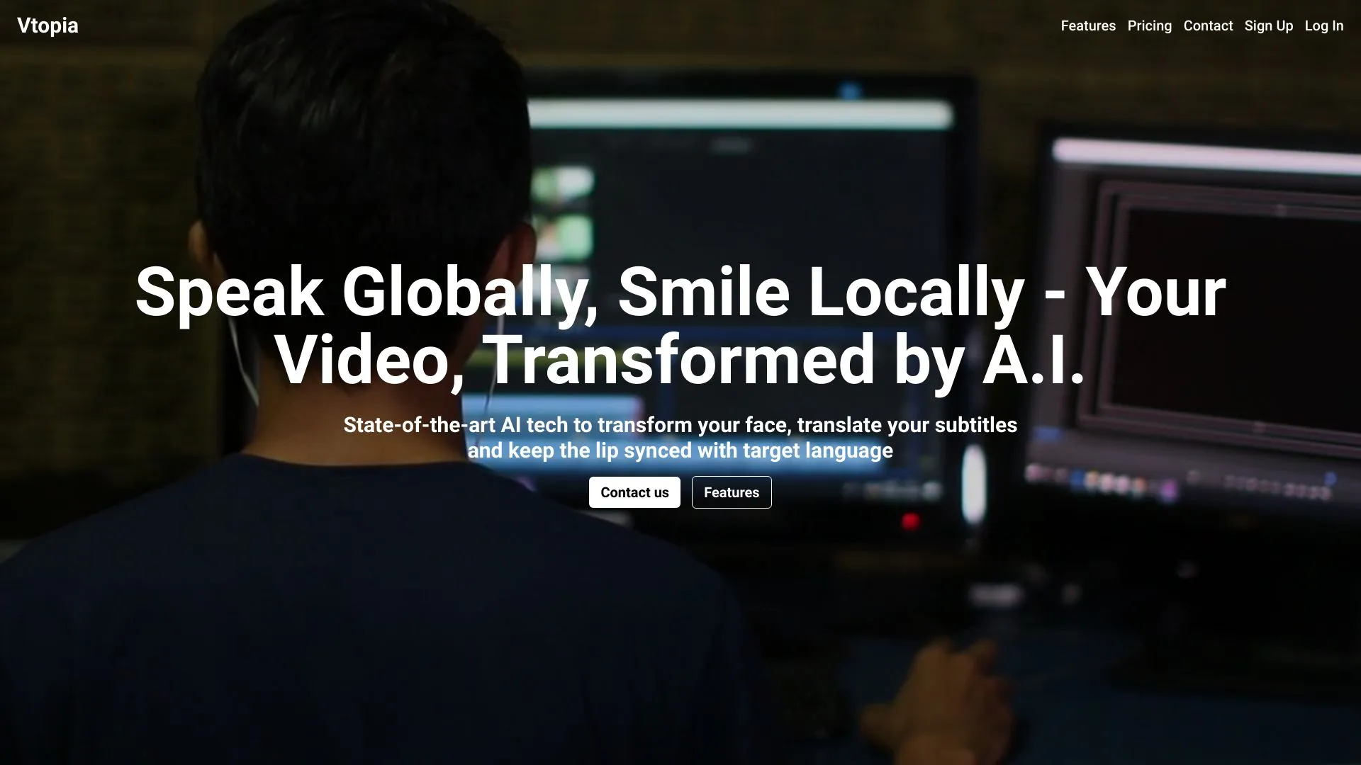Click the subtitle about AI tech
The height and width of the screenshot is (765, 1361).
[x=680, y=437]
